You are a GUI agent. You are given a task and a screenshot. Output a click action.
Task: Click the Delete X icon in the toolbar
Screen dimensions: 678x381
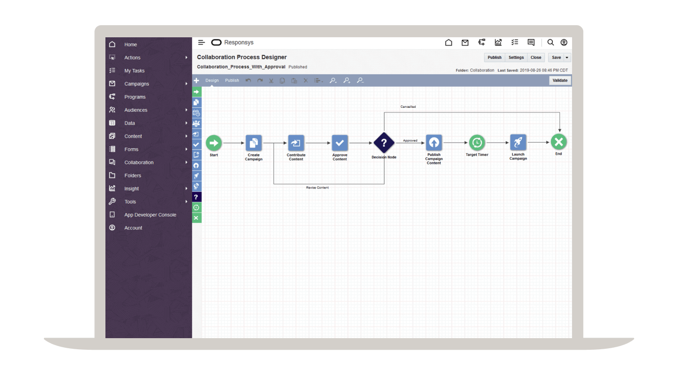[306, 81]
